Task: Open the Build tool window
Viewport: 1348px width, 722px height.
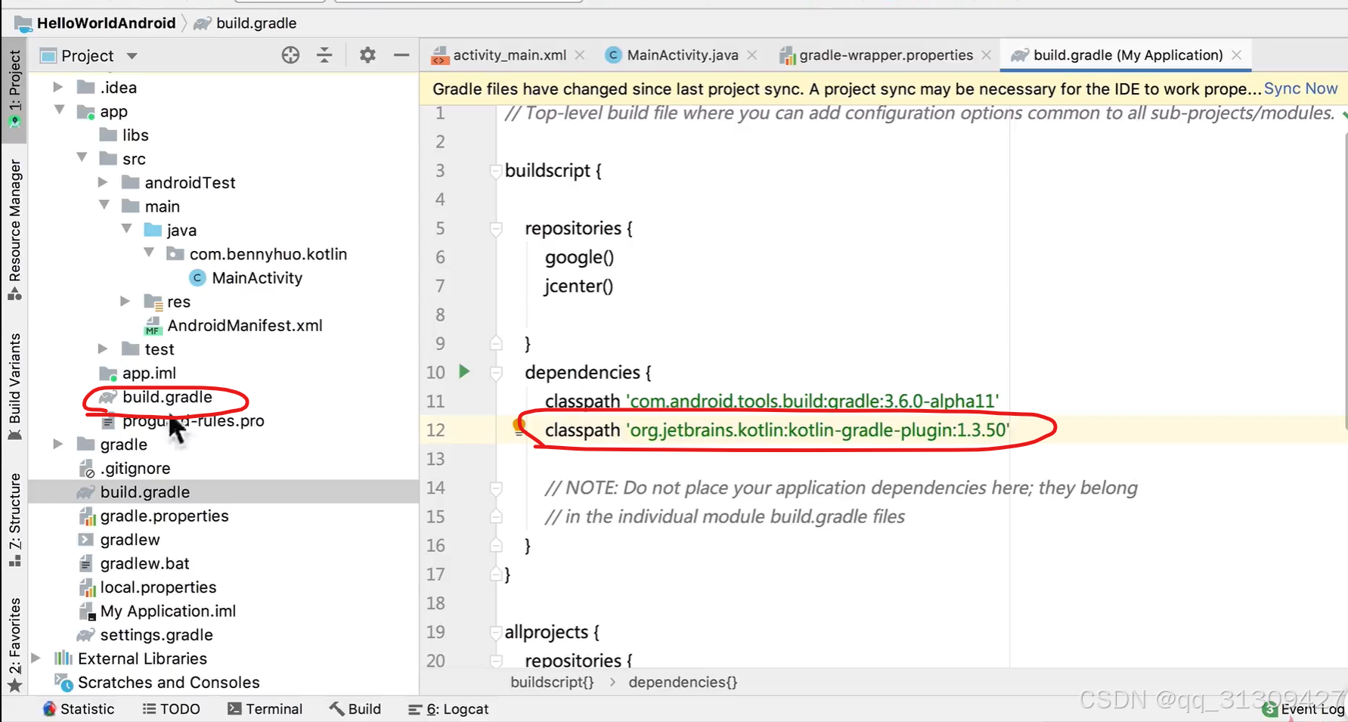Action: click(x=355, y=708)
